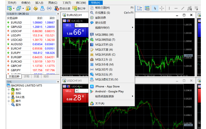Click the new chart toolbar icon
The image size is (206, 129).
tap(9, 8)
